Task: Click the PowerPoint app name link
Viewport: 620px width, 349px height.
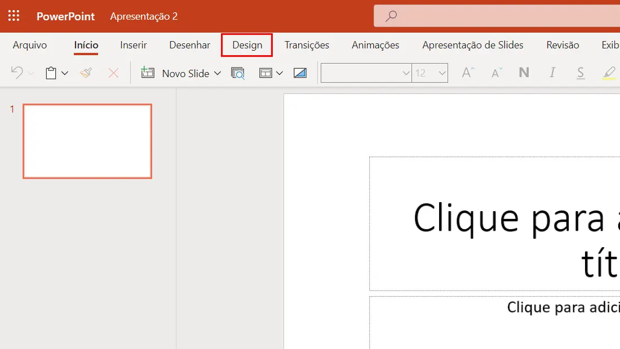Action: click(65, 16)
